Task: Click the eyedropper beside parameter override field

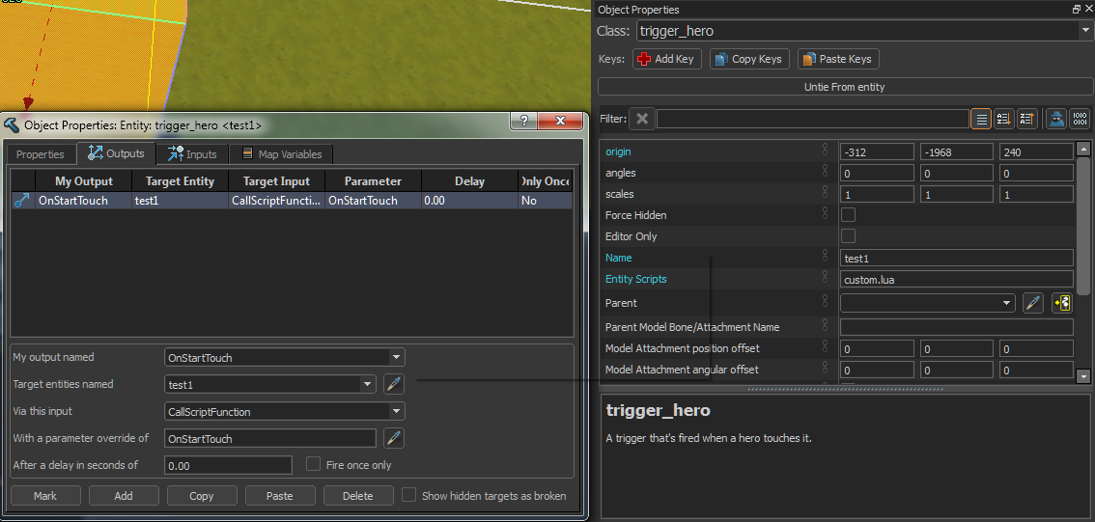Action: pos(393,438)
